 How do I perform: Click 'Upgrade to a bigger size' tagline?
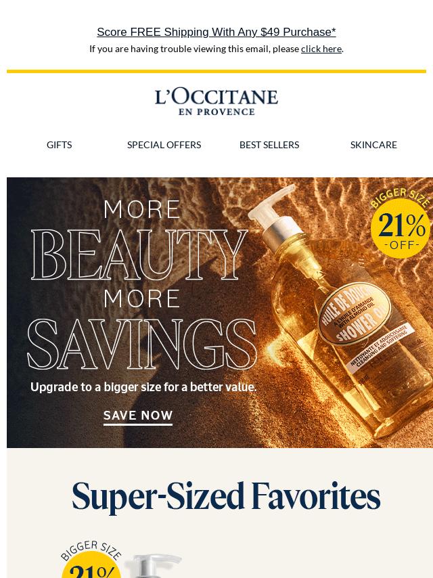click(x=143, y=387)
